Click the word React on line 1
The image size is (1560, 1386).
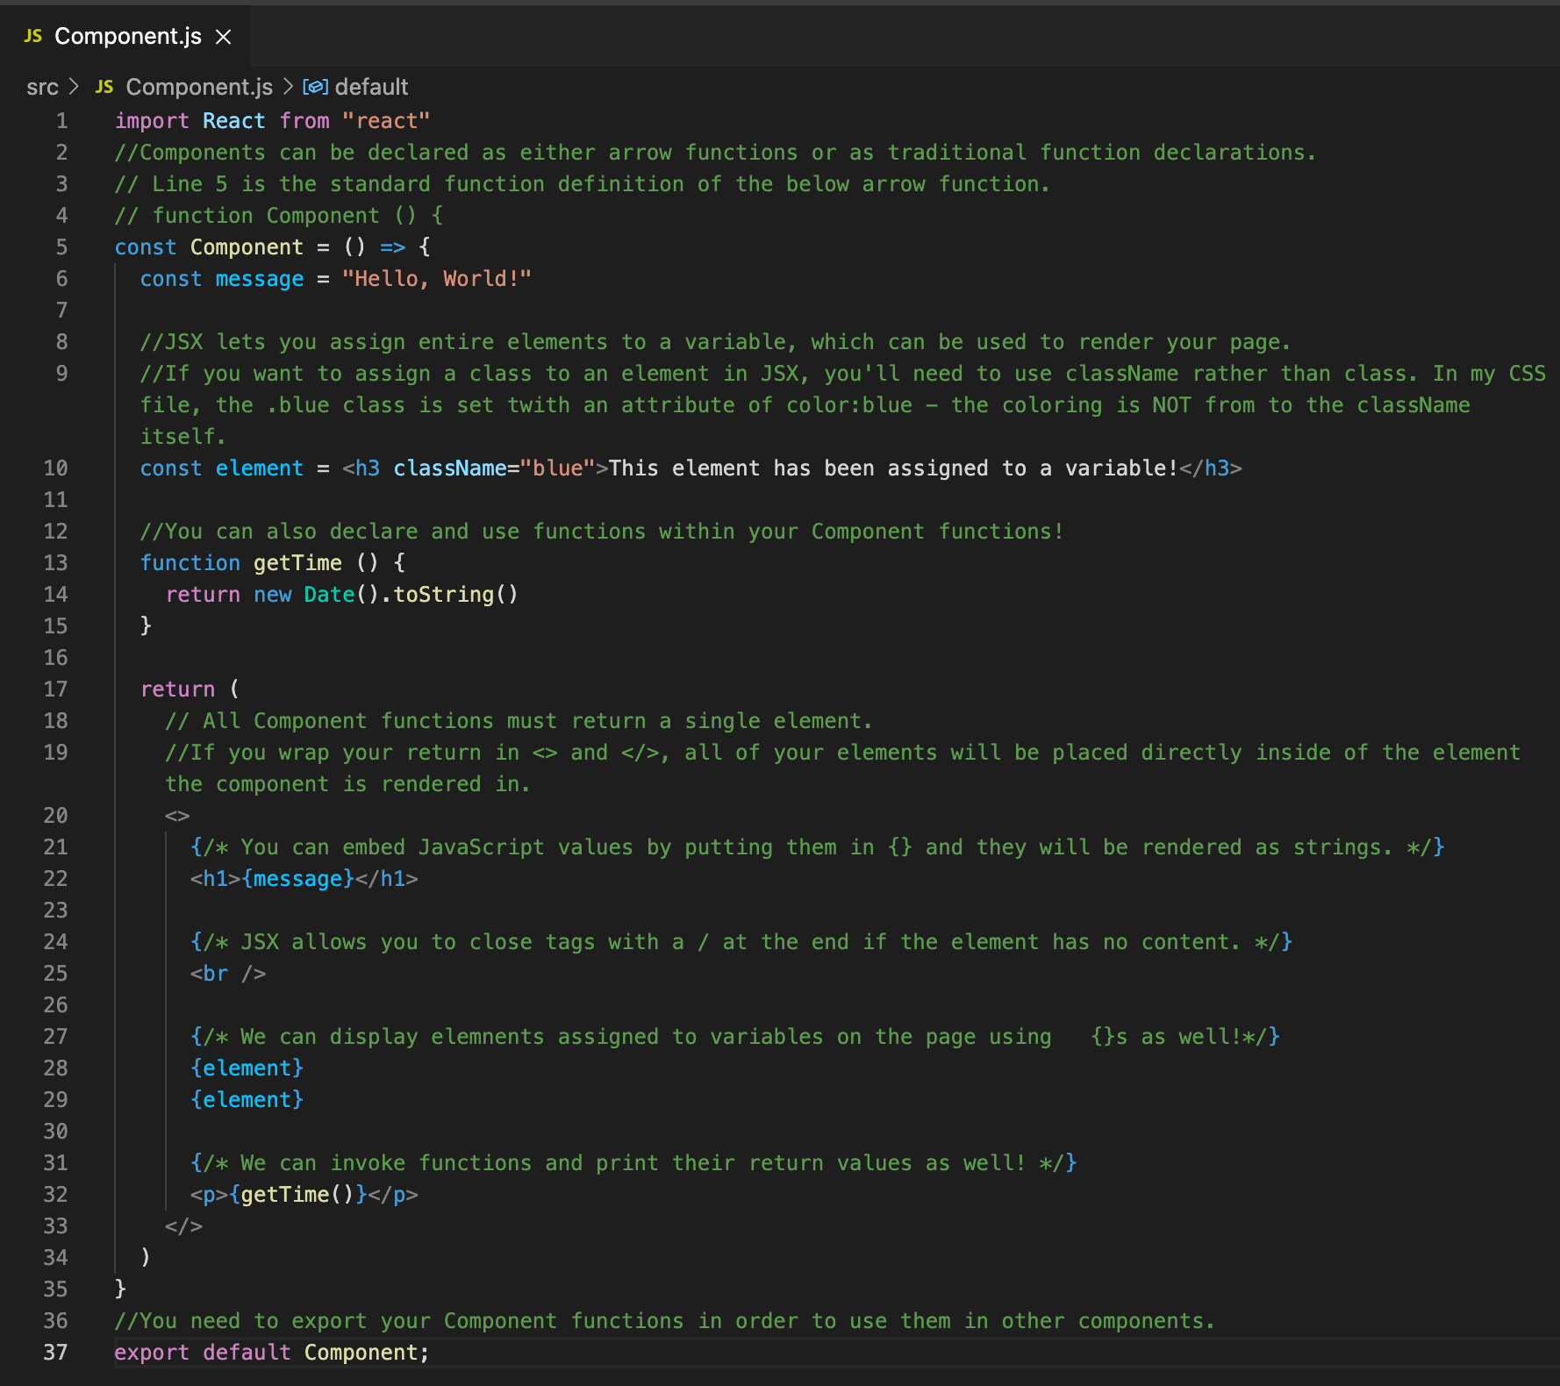pyautogui.click(x=233, y=120)
